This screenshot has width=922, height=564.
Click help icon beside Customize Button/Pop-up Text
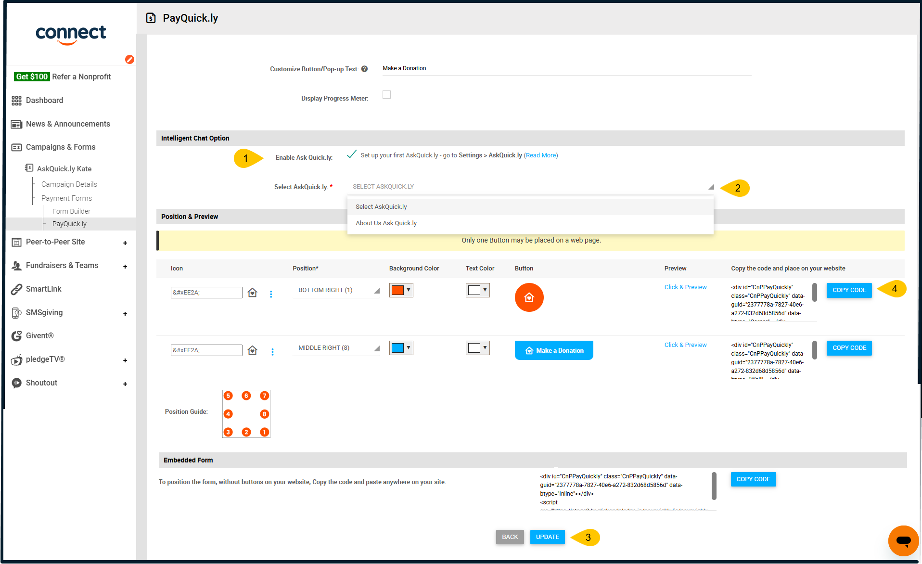coord(364,69)
